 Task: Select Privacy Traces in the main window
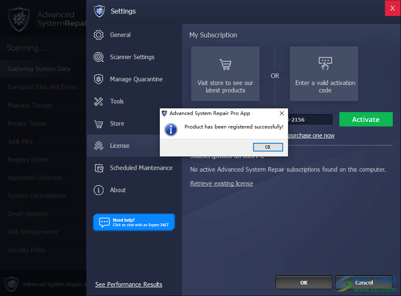pyautogui.click(x=43, y=124)
